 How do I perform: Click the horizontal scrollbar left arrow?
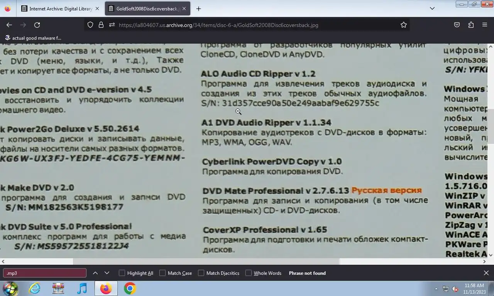click(3, 261)
